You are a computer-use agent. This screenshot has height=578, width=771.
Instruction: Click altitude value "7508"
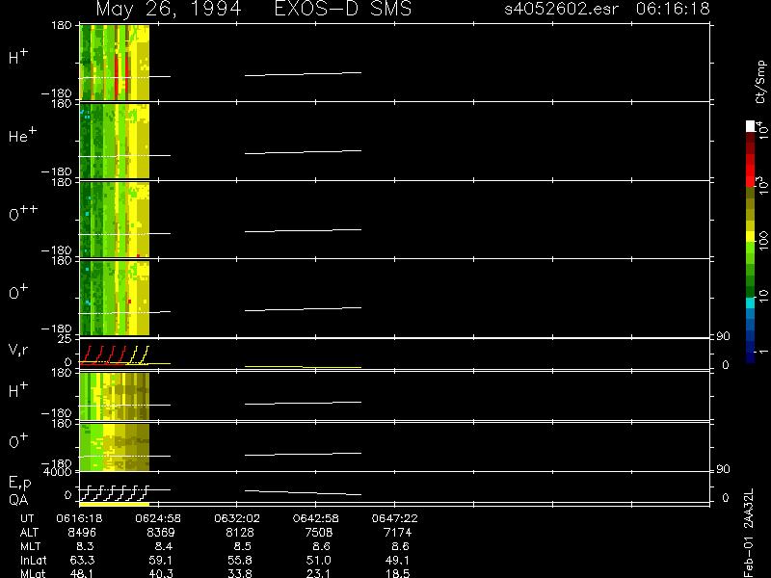tap(318, 533)
